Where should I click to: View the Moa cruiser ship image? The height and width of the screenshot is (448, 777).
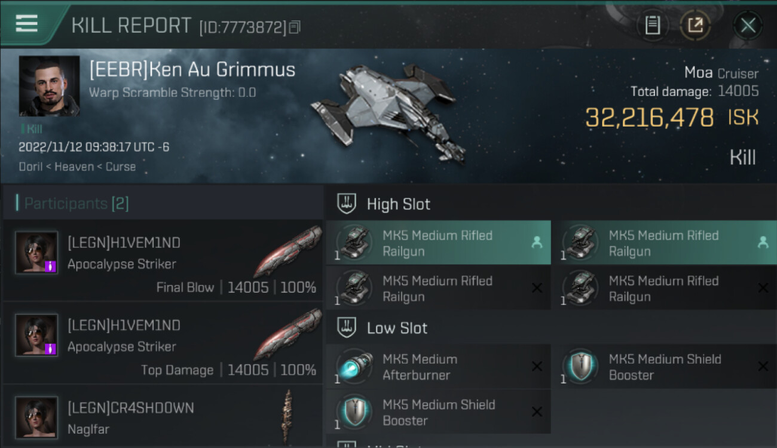389,111
